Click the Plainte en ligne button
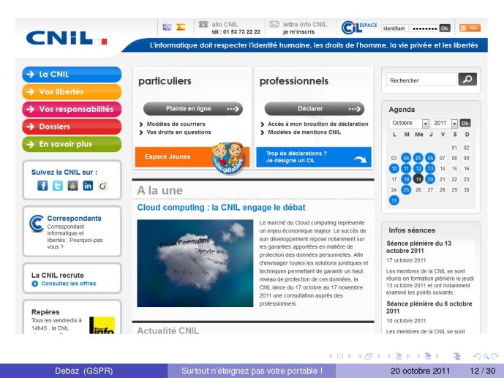This screenshot has width=504, height=378. 193,109
